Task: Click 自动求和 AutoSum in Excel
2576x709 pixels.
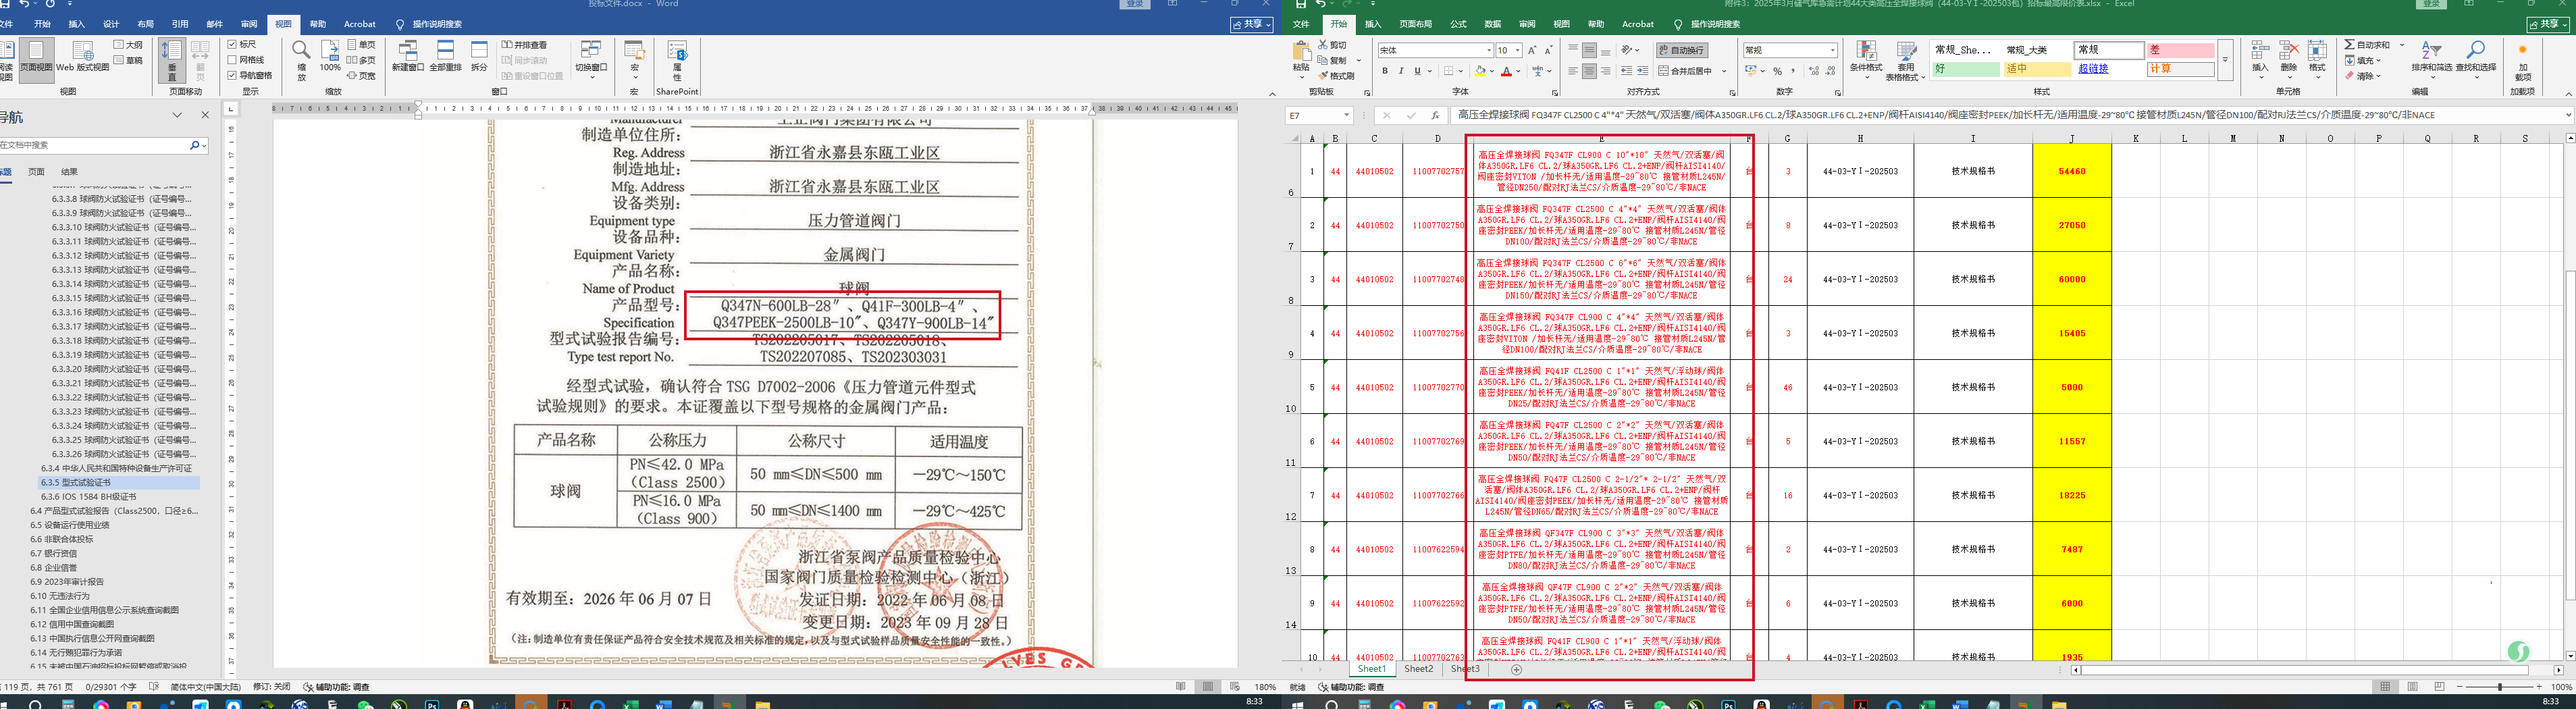Action: click(2367, 45)
